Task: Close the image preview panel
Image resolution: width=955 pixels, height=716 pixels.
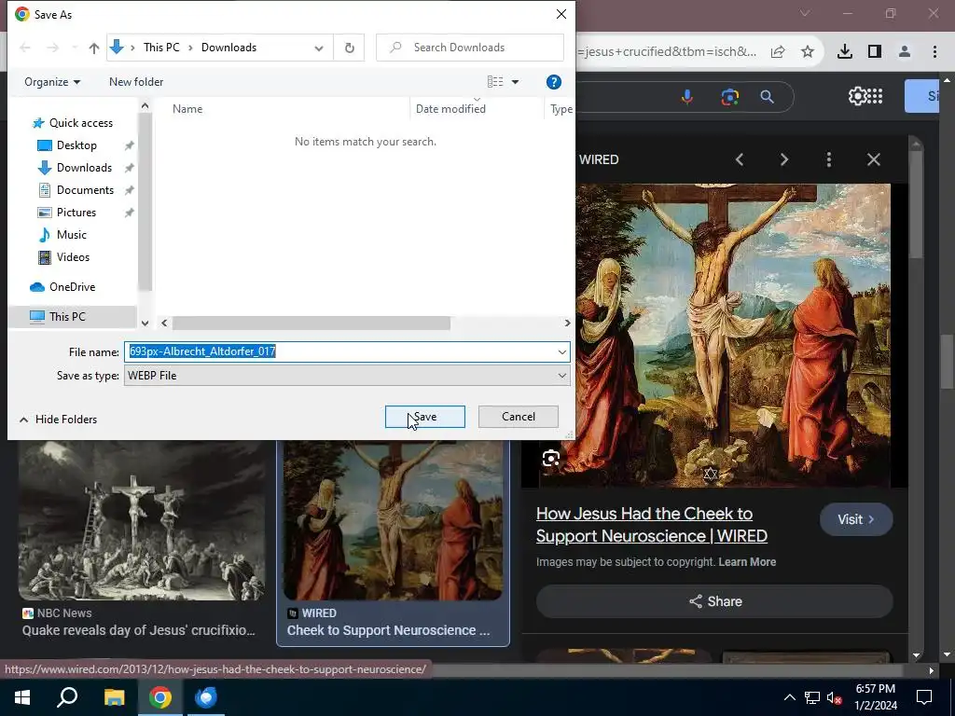Action: click(x=874, y=159)
